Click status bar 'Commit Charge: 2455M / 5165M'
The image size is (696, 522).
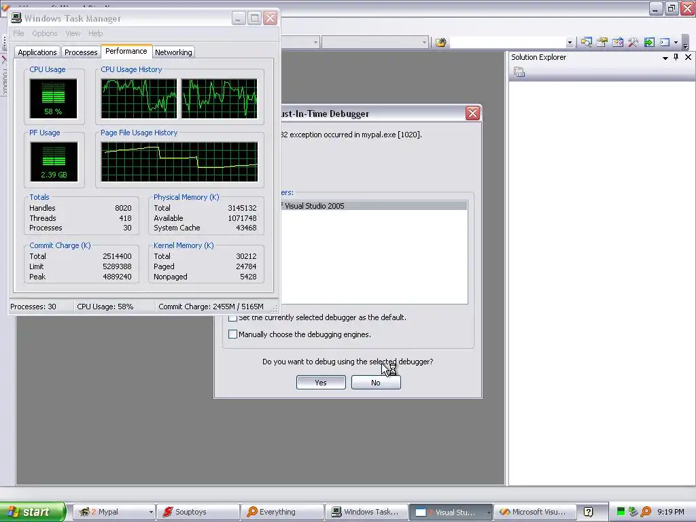(211, 307)
